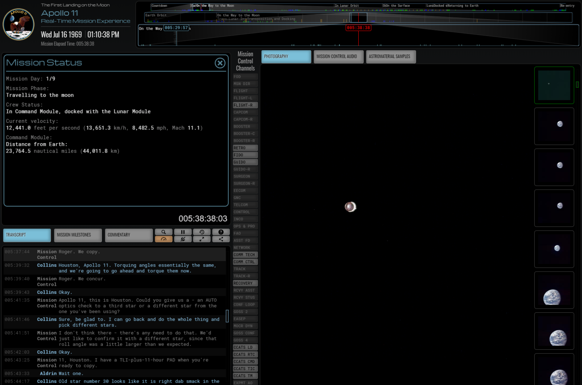Jump to Re-entry timeline section
582x385 pixels.
[567, 6]
